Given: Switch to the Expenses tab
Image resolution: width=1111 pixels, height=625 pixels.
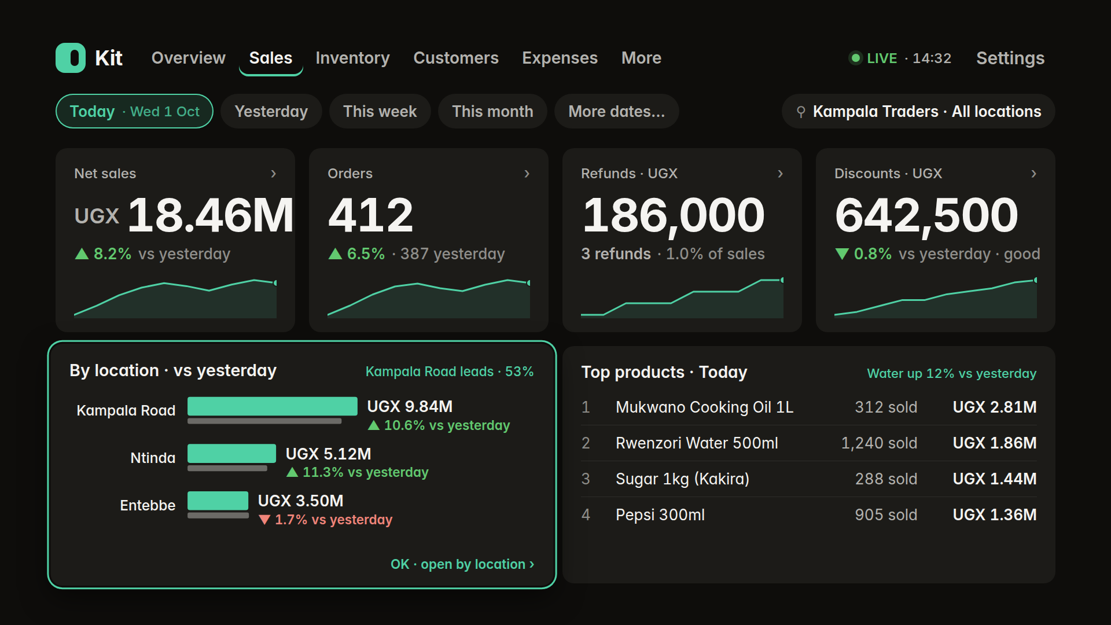Looking at the screenshot, I should click(560, 58).
